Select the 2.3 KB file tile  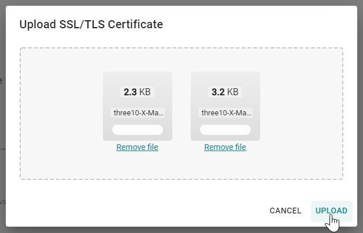(137, 80)
